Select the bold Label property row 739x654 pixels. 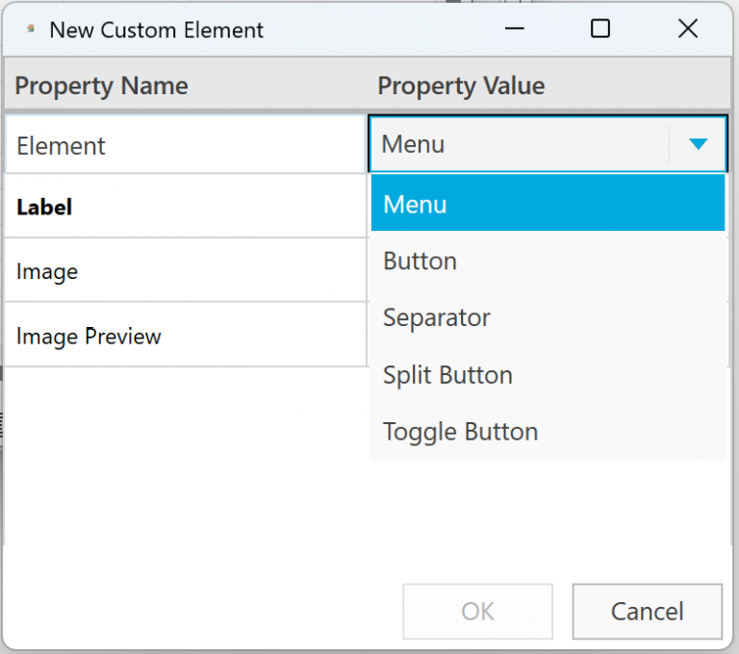tap(185, 207)
